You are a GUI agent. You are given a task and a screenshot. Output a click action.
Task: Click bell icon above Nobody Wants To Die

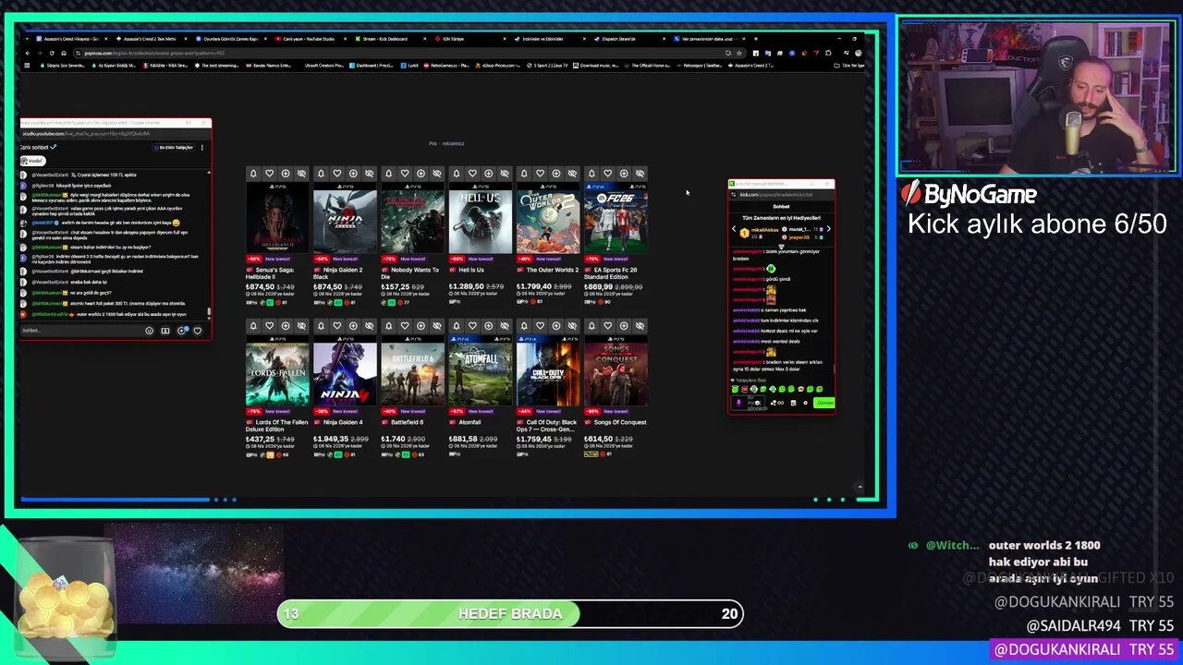(388, 174)
